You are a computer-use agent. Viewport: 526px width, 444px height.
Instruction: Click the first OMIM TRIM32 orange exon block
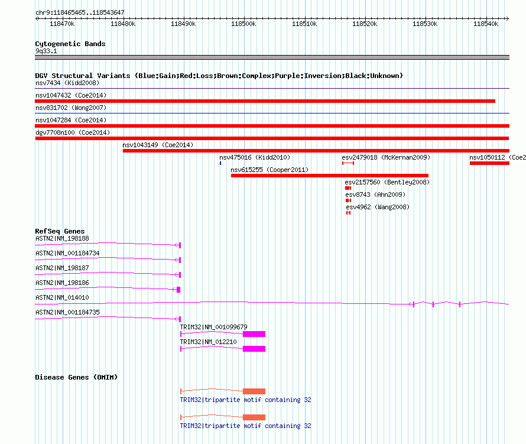point(254,391)
